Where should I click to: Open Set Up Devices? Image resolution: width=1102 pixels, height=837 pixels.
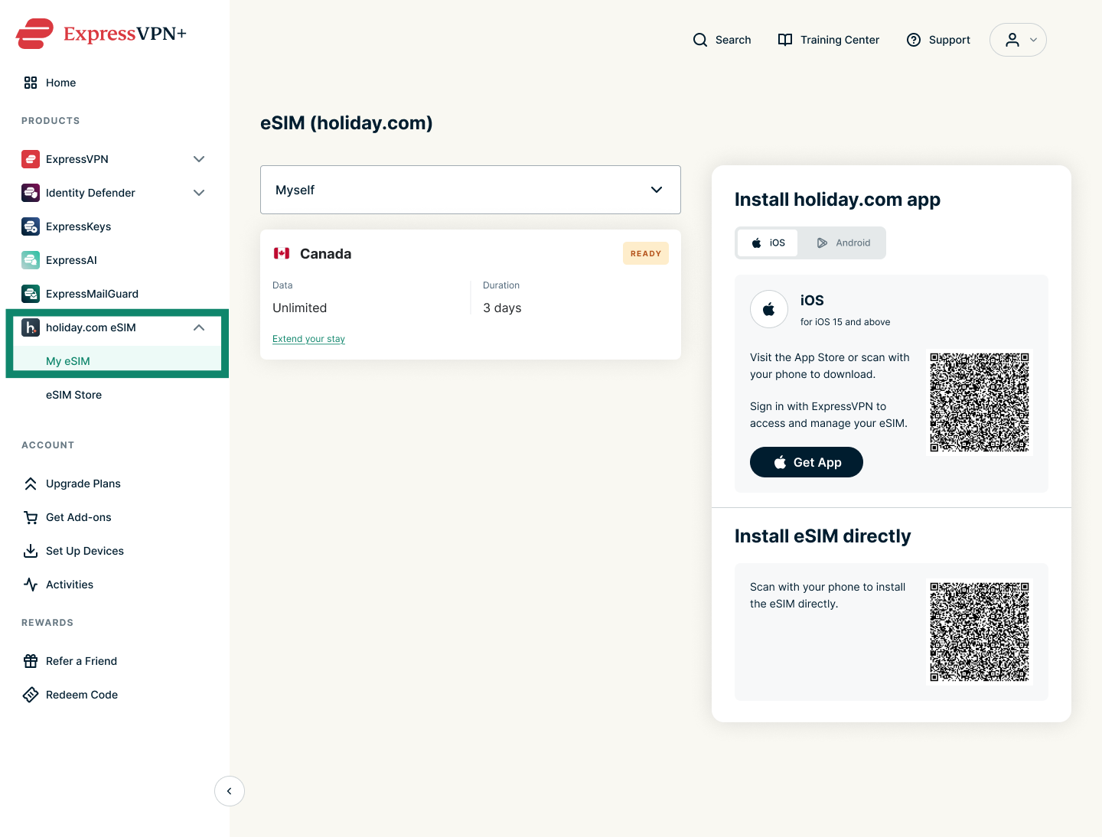point(85,551)
